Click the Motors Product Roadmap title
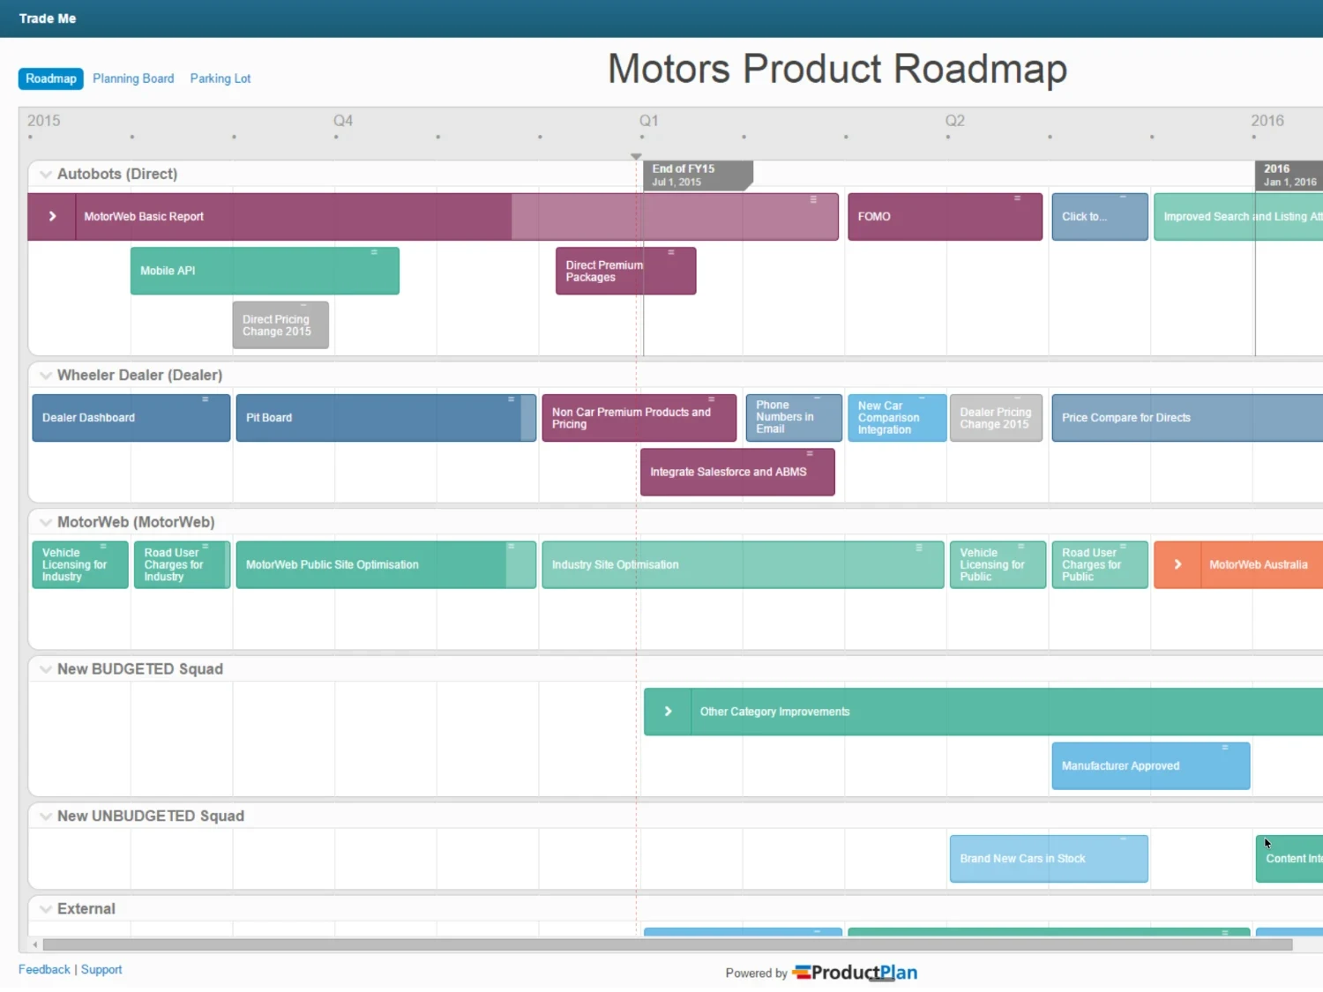 click(837, 69)
